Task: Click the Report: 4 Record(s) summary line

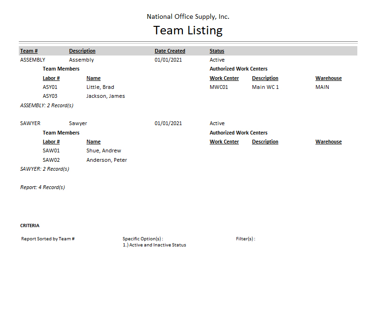Action: 42,187
